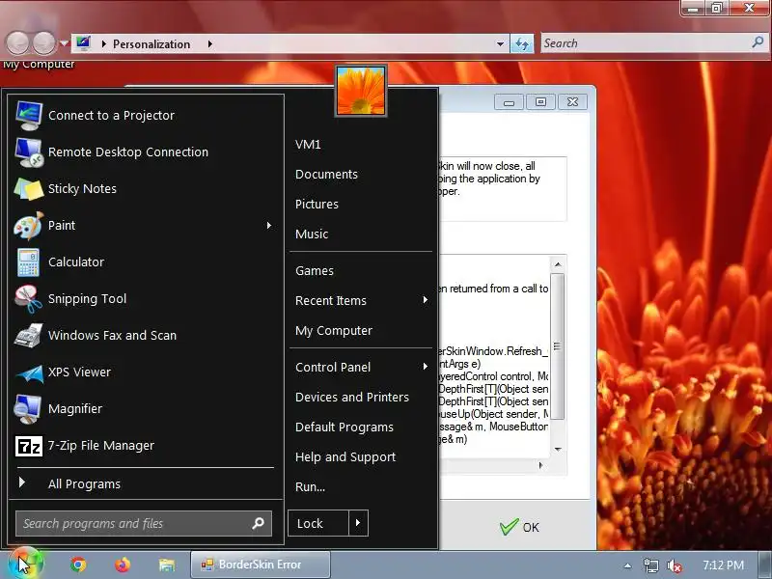Screen dimensions: 772x579
Task: Launch Remote Desktop Connection icon
Action: [x=29, y=152]
